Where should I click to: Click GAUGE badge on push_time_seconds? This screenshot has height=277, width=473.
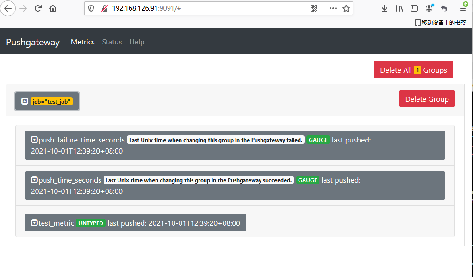(307, 180)
